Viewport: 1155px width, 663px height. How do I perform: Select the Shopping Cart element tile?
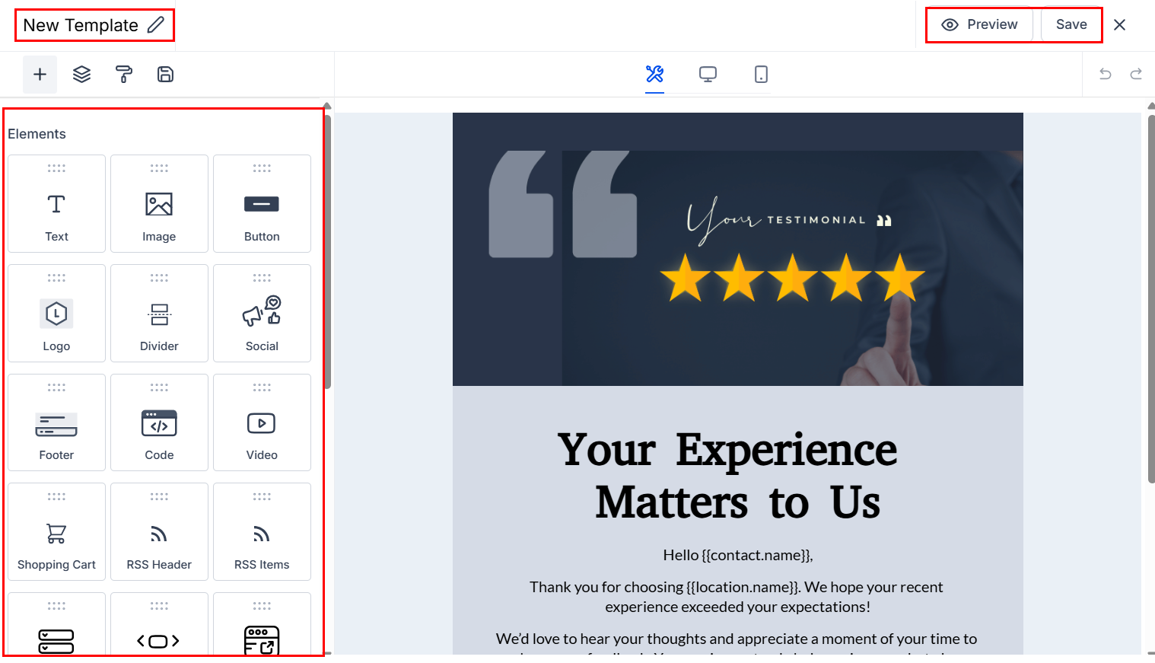coord(57,533)
